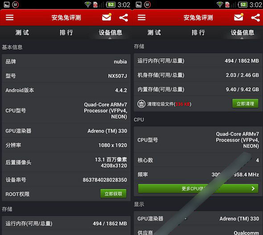Tap the Wi-Fi icon in the right status bar
263x235 pixels.
point(220,4)
